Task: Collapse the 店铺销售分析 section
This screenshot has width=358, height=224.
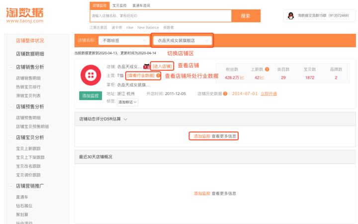Action: click(11, 67)
